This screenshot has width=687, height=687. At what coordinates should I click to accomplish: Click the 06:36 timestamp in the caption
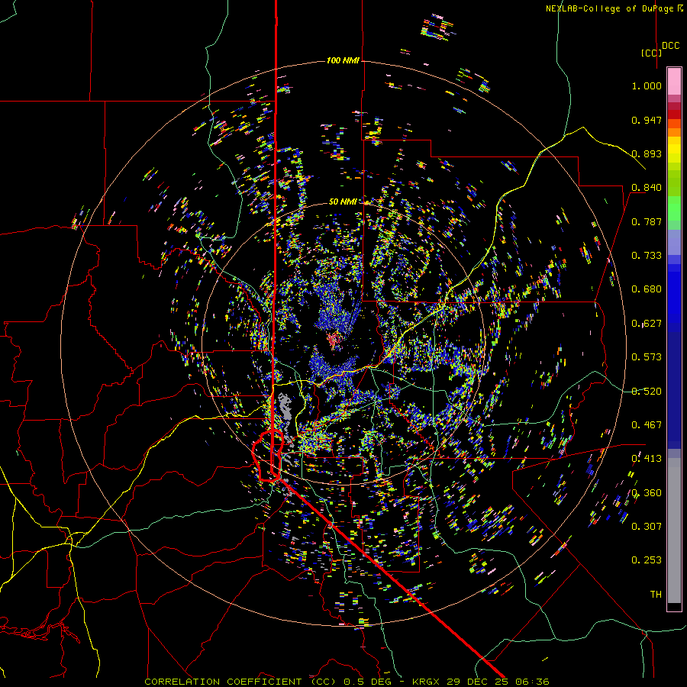[533, 682]
